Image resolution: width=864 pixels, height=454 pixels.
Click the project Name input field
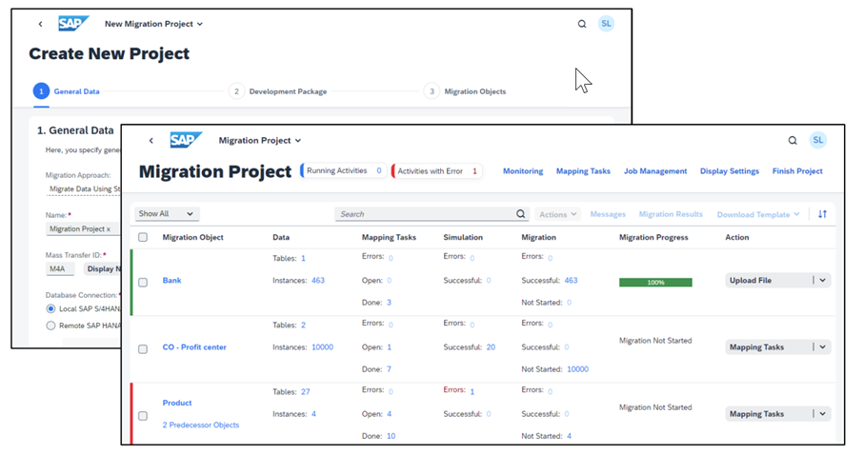[x=83, y=229]
